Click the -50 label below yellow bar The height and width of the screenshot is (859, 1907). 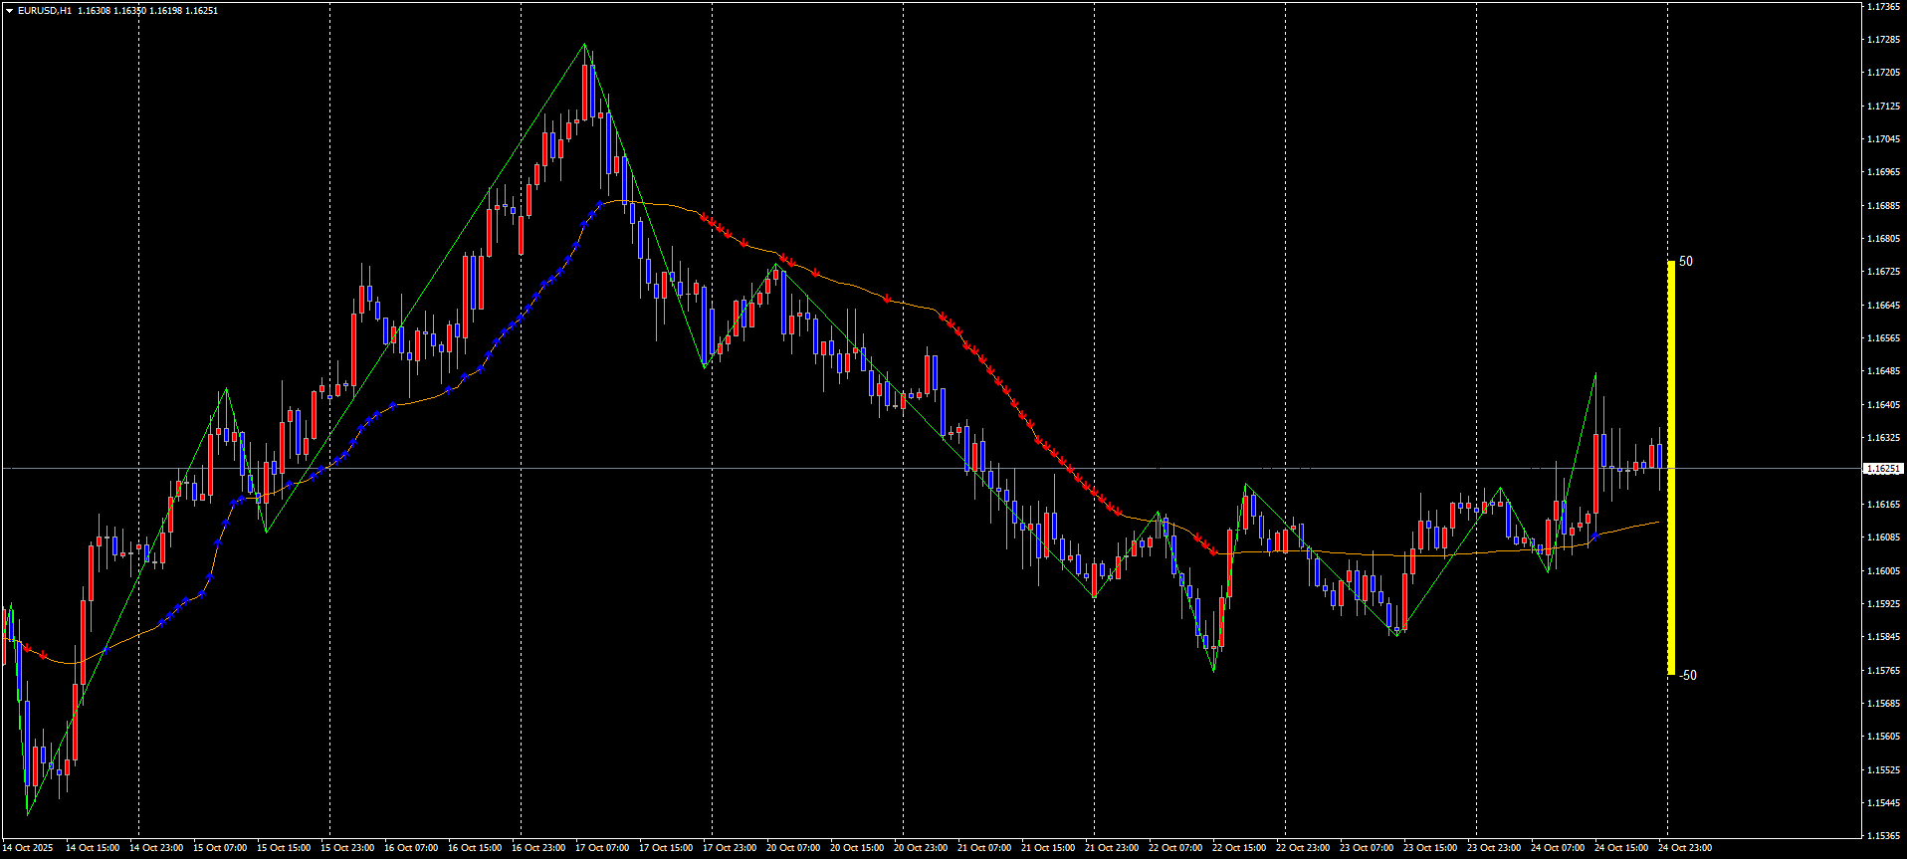[x=1688, y=676]
